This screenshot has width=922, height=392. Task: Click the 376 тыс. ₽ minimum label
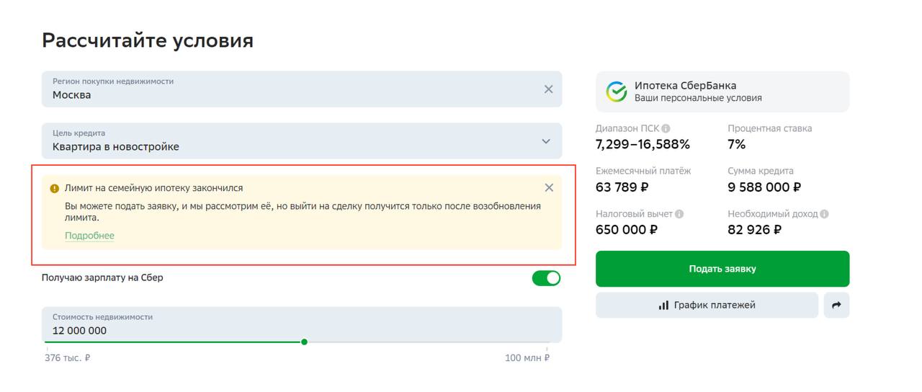[x=67, y=358]
